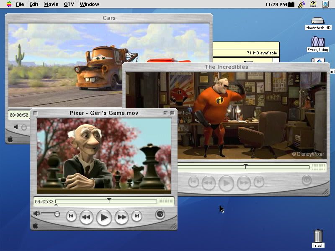Viewport: 335px width, 251px height.
Task: Open the QTV menu
Action: 69,4
